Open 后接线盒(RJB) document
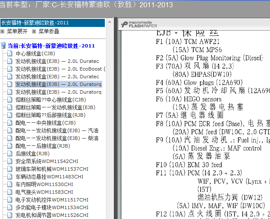Screen dimensions: 270x219 tap(33, 154)
